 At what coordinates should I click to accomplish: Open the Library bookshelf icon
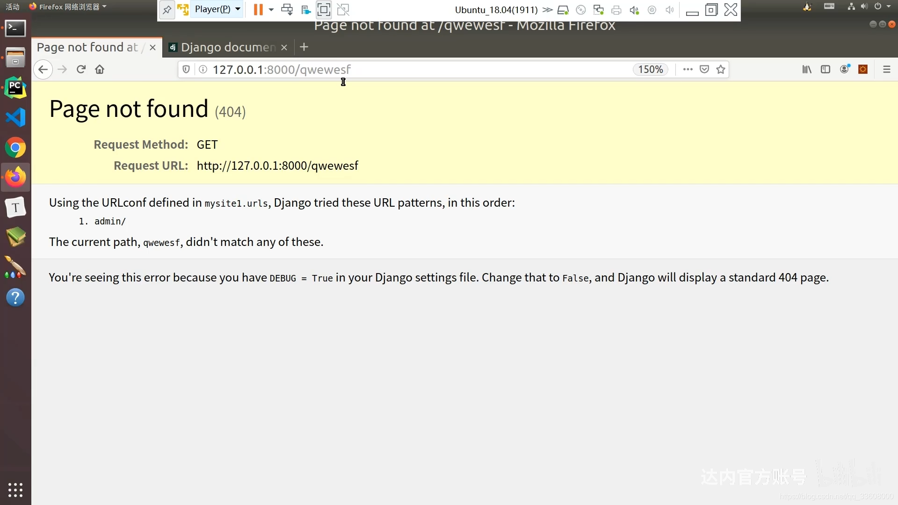807,69
